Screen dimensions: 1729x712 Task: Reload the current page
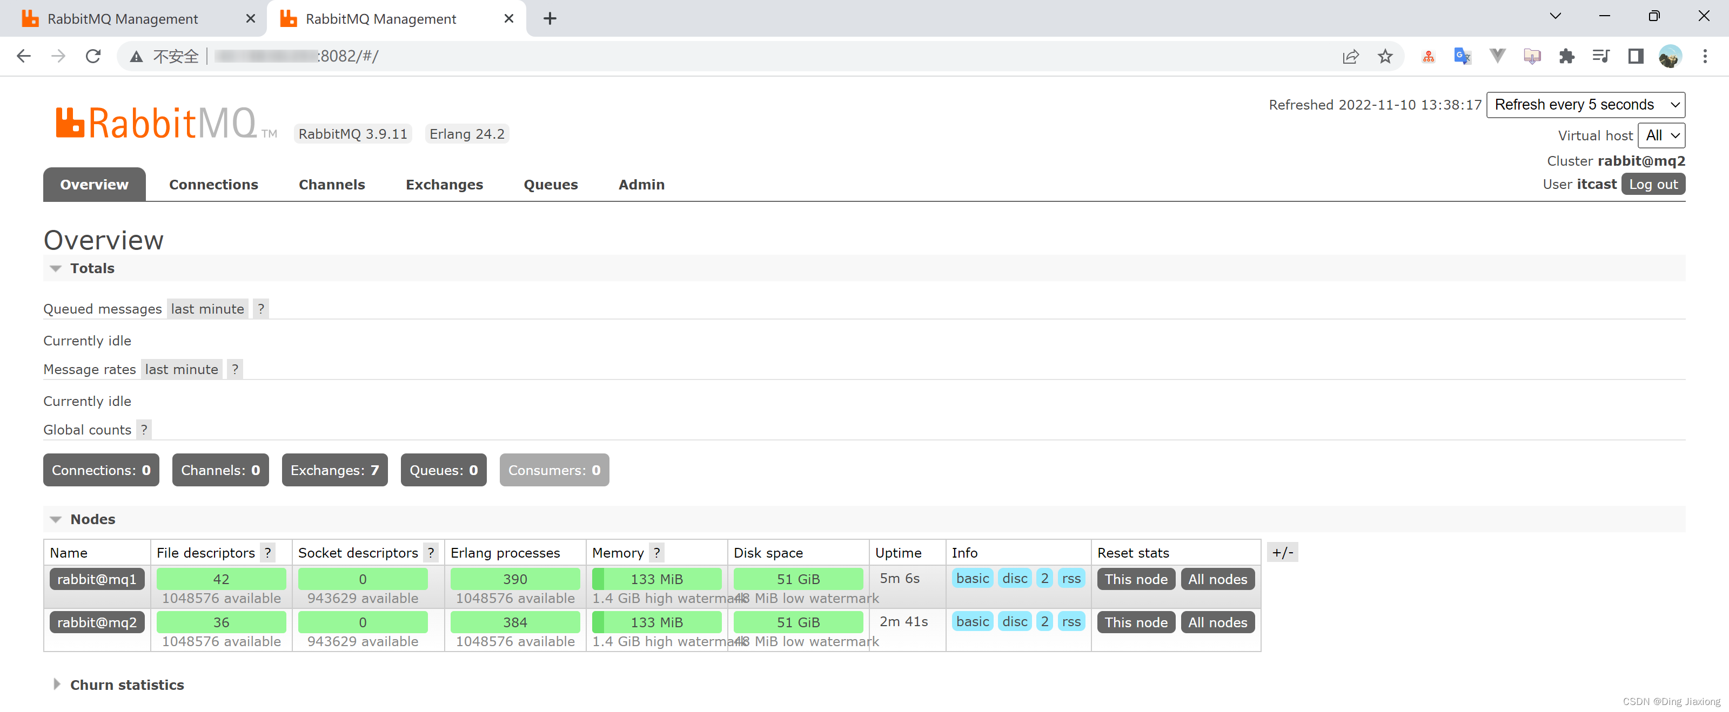click(x=93, y=56)
